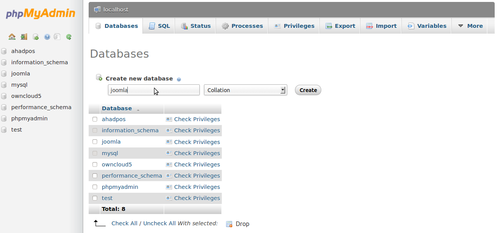Click the Check All link
This screenshot has width=497, height=233.
coord(124,223)
